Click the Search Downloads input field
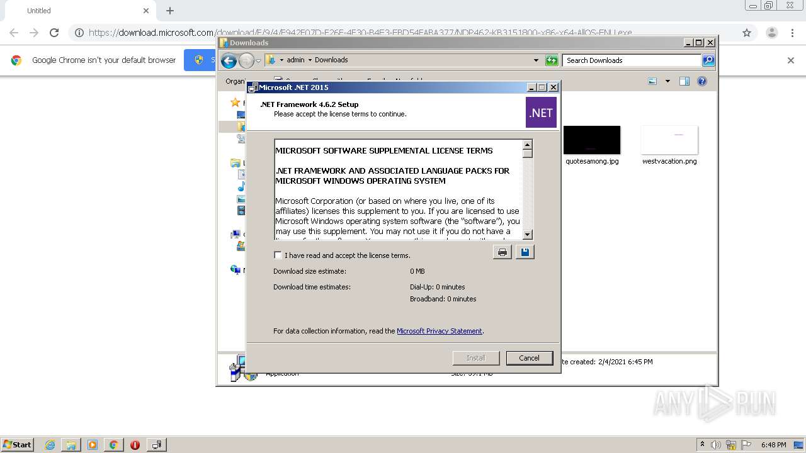Screen dimensions: 806x453 click(x=632, y=60)
